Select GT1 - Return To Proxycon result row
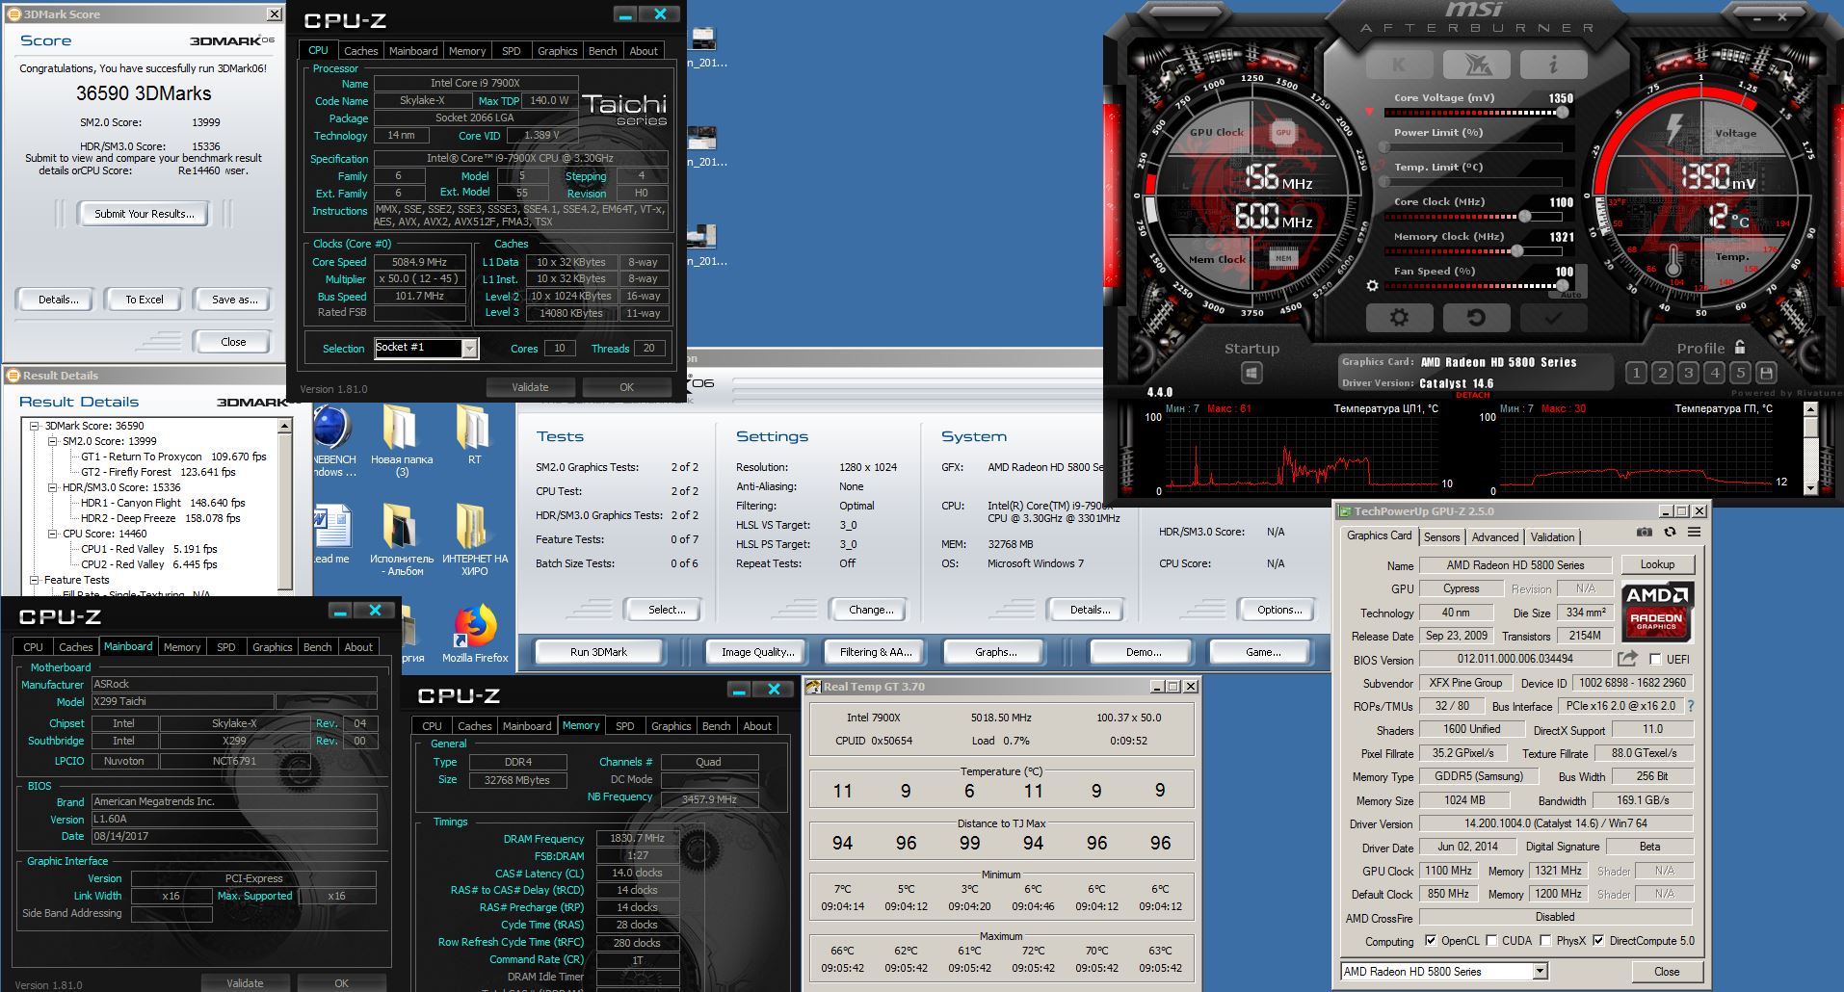 [x=173, y=457]
